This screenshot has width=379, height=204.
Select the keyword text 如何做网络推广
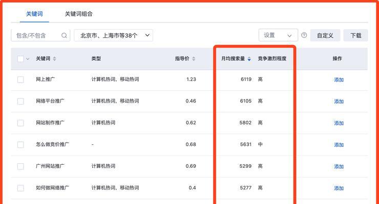[52, 188]
